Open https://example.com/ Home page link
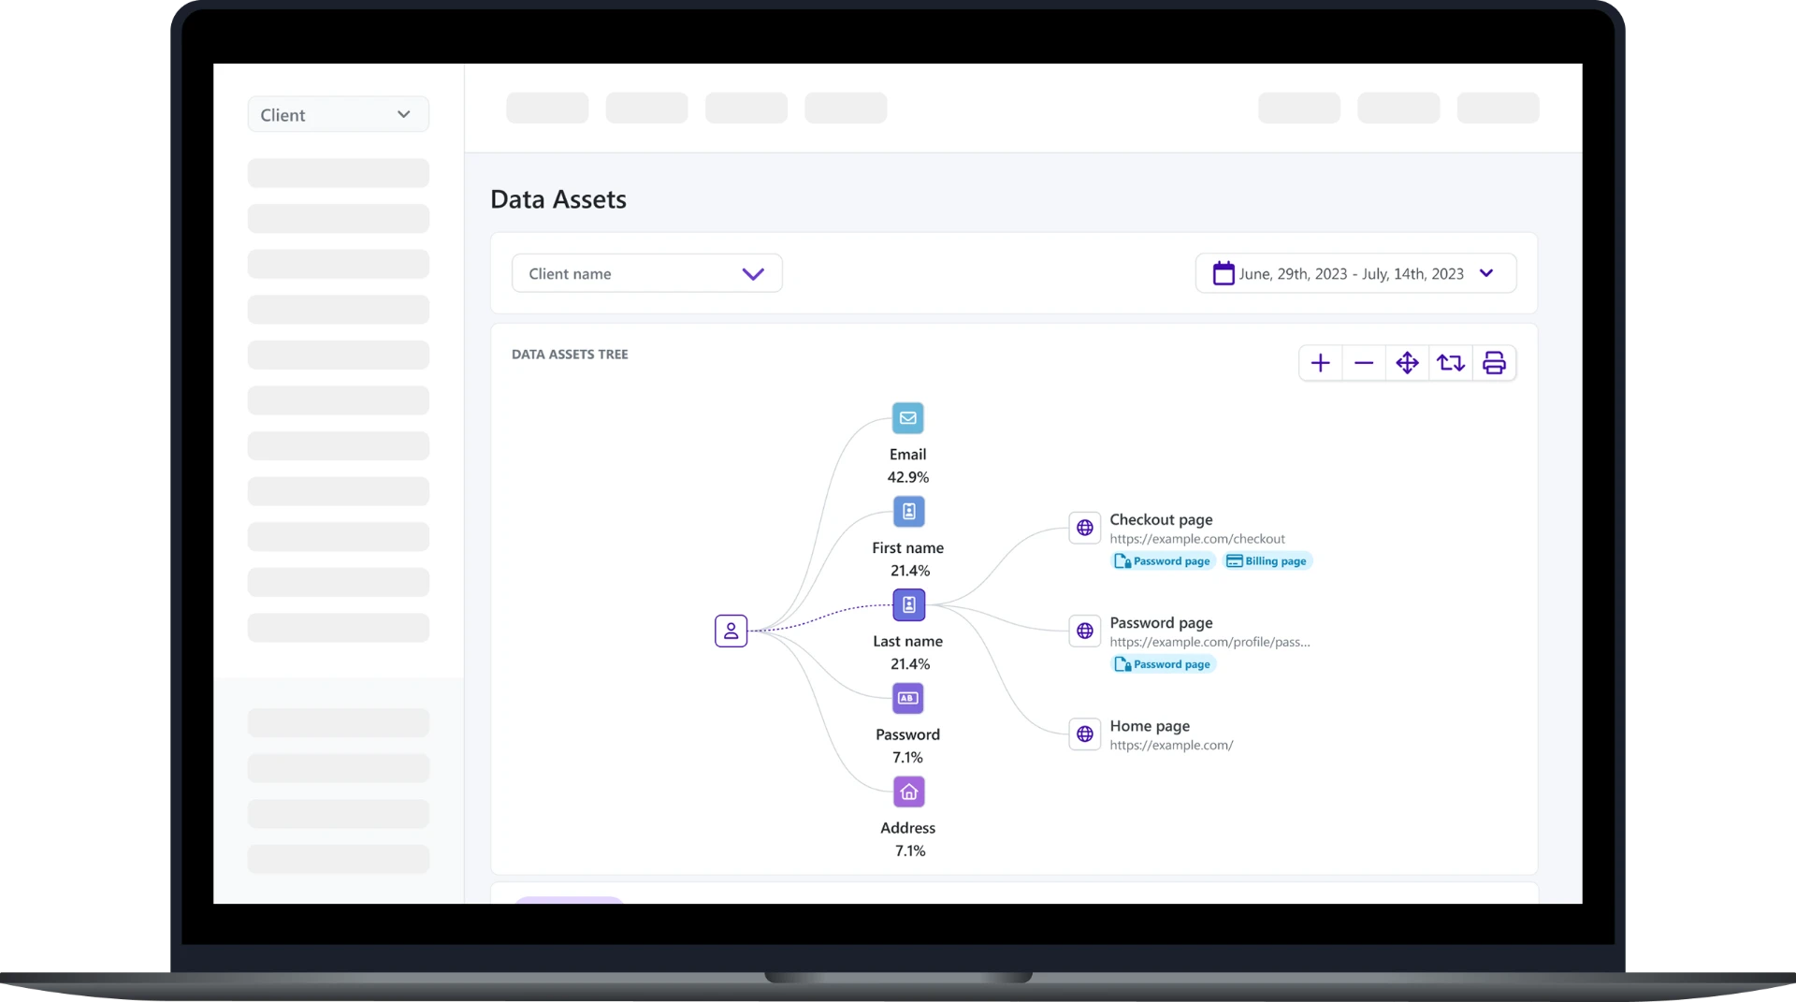Screen dimensions: 1796x1002 point(1171,746)
